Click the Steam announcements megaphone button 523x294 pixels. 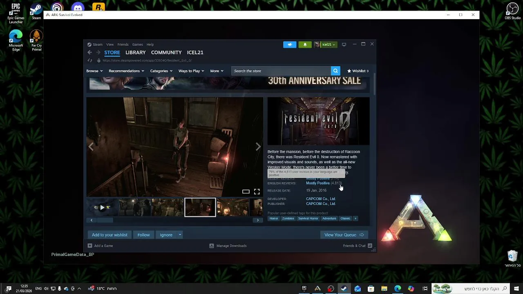click(x=290, y=45)
